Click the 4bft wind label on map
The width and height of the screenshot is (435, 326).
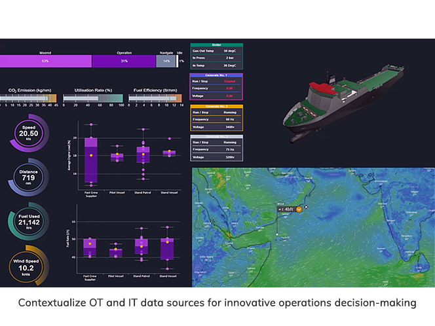(x=287, y=209)
